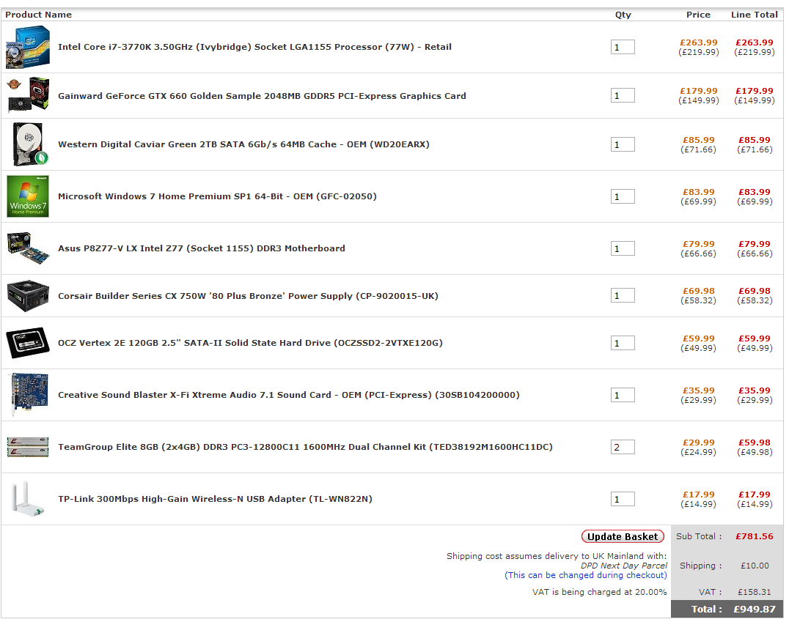Image resolution: width=789 pixels, height=622 pixels.
Task: Click the Update Basket button
Action: (623, 536)
